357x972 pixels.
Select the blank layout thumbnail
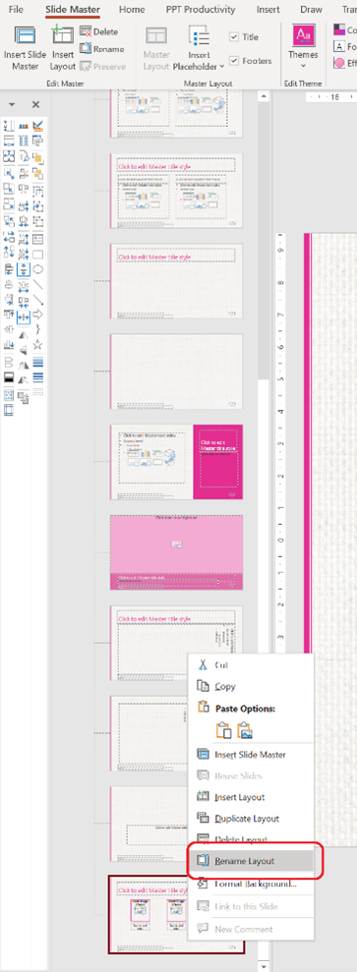pos(177,372)
